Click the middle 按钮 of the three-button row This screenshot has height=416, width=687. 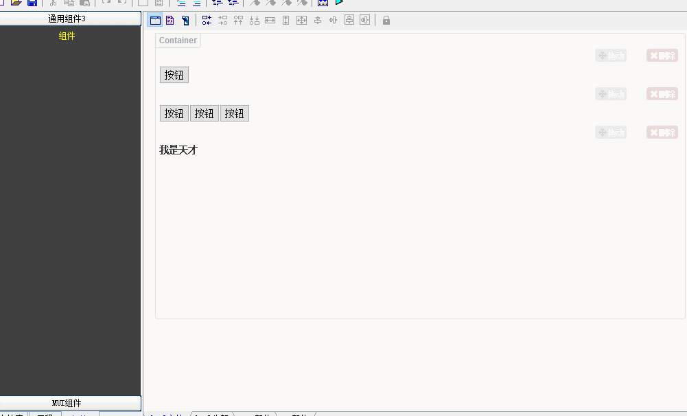pos(204,113)
